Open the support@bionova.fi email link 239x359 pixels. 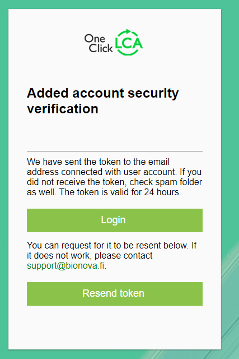tap(66, 265)
